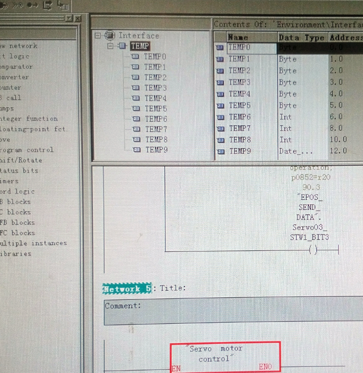Open Floating-point fct category

click(33, 129)
